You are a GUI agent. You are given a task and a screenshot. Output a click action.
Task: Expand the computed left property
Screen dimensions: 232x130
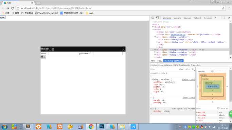tap(197, 121)
